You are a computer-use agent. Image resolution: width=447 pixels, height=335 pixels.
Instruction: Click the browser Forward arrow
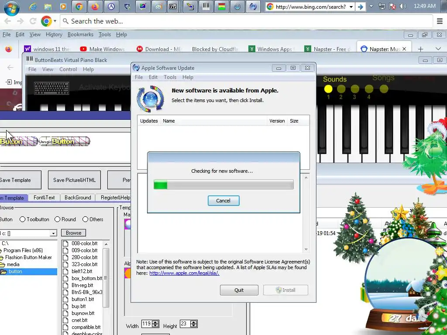tap(20, 21)
